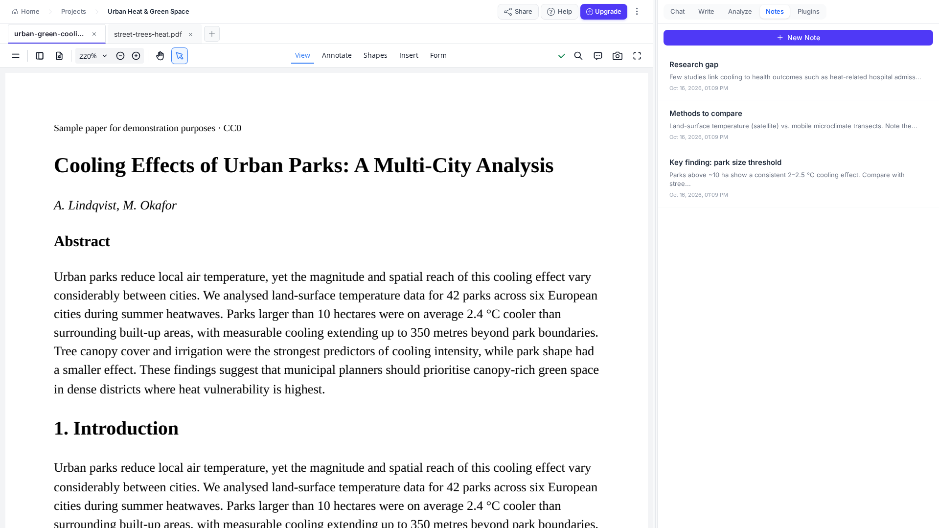Switch to the Chat panel tab
Screen dimensions: 939x528
[x=677, y=11]
